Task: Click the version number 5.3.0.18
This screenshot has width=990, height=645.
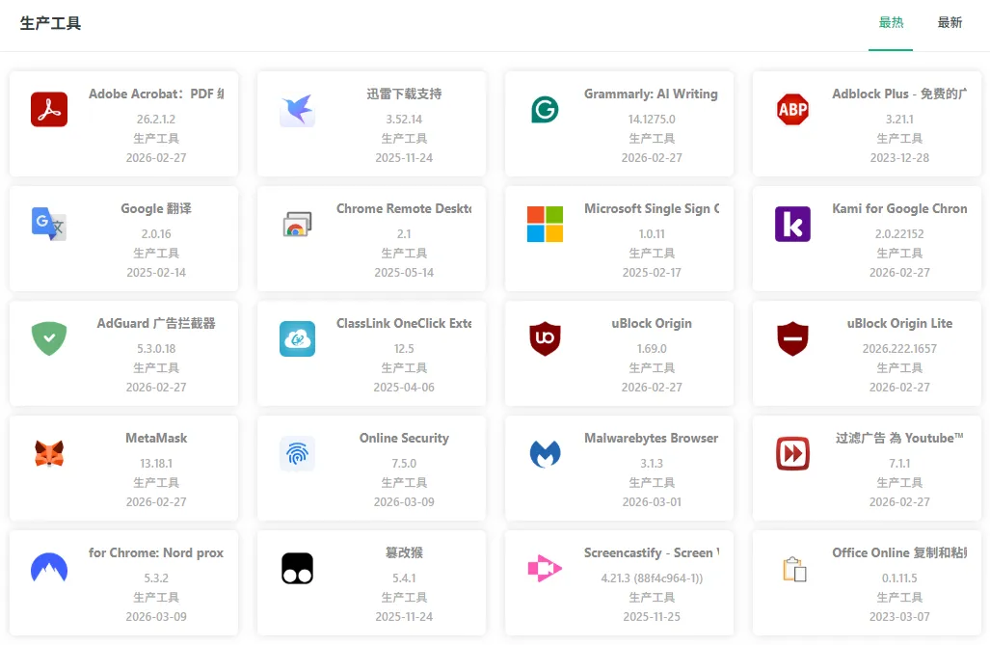Action: [156, 348]
